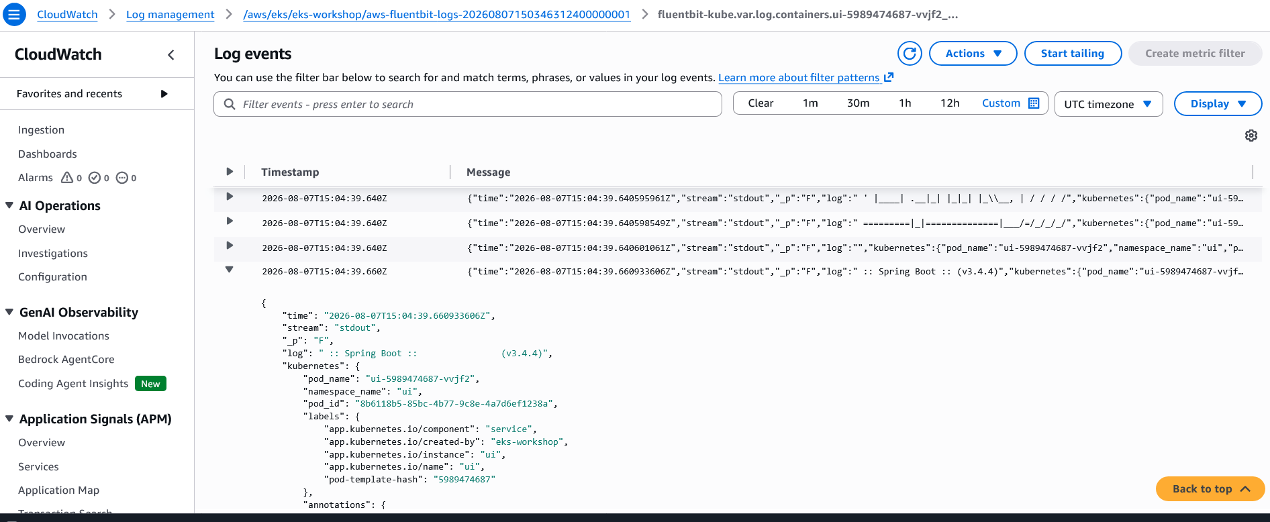Image resolution: width=1270 pixels, height=522 pixels.
Task: Focus the Filter events search field
Action: pyautogui.click(x=468, y=104)
